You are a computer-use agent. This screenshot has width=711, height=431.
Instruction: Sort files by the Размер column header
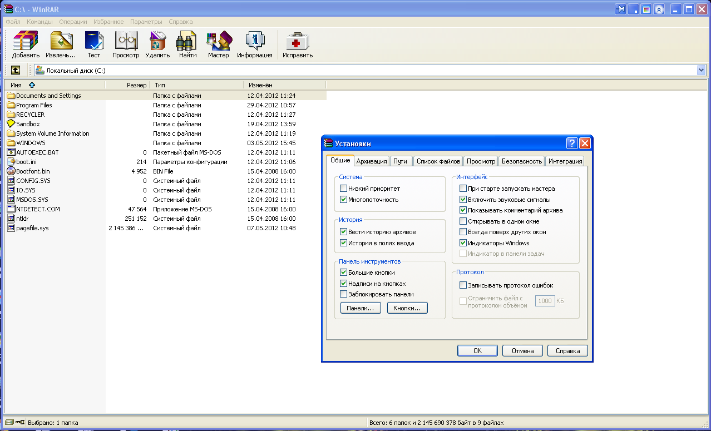coord(127,85)
